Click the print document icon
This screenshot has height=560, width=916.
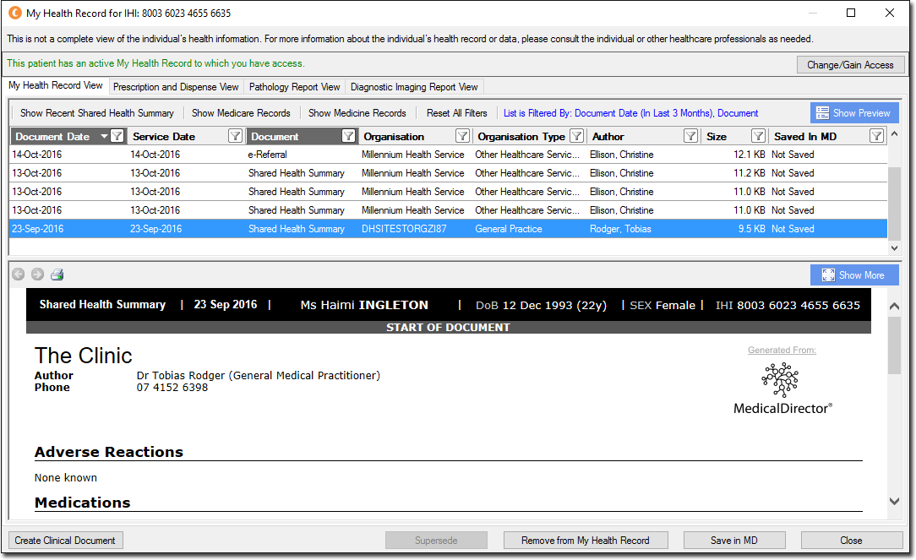[57, 275]
